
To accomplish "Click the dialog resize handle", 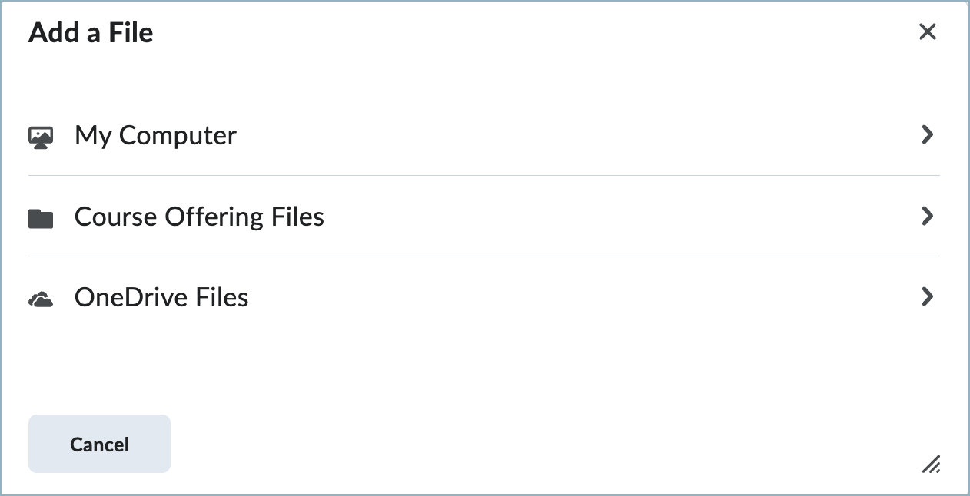I will coord(932,465).
